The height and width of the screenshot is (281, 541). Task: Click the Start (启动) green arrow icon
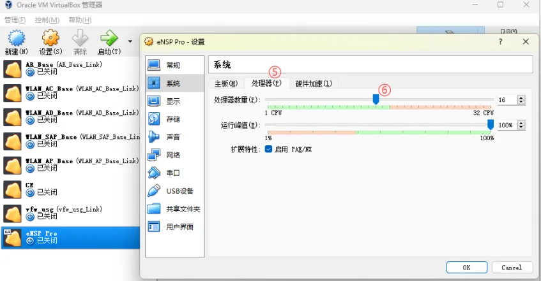pyautogui.click(x=109, y=38)
